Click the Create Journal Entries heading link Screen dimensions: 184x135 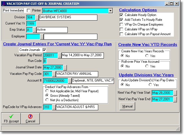click(57, 44)
